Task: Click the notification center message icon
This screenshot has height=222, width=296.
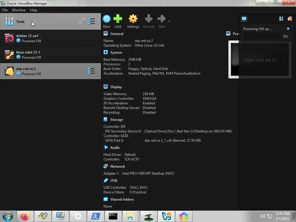Action: (x=244, y=19)
